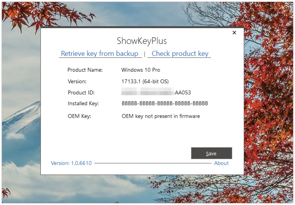Click the Product ID label

click(81, 92)
